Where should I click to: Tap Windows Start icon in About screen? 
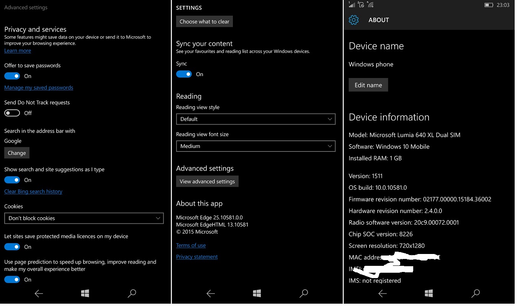click(x=429, y=293)
